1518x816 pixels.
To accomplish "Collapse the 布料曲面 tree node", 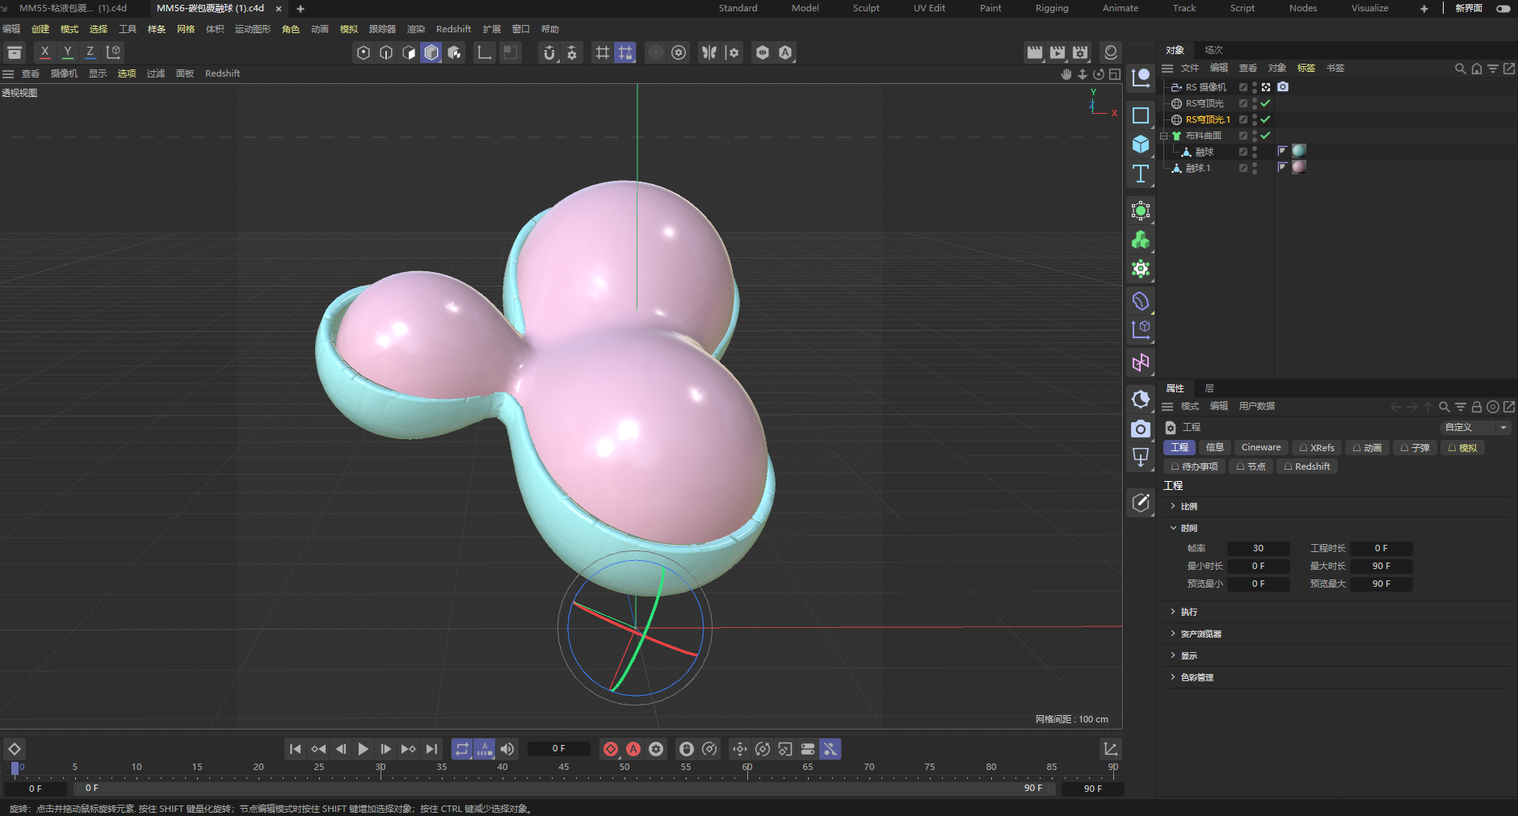I will (1164, 136).
